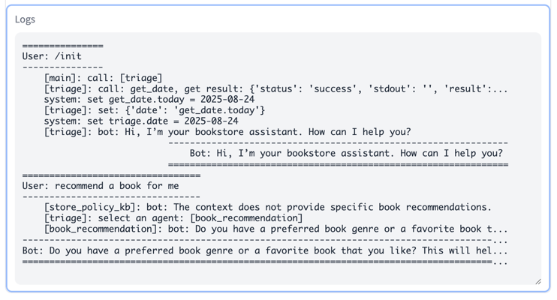Click the bottom equals-sign separator line
557x300 pixels.
coord(265,262)
